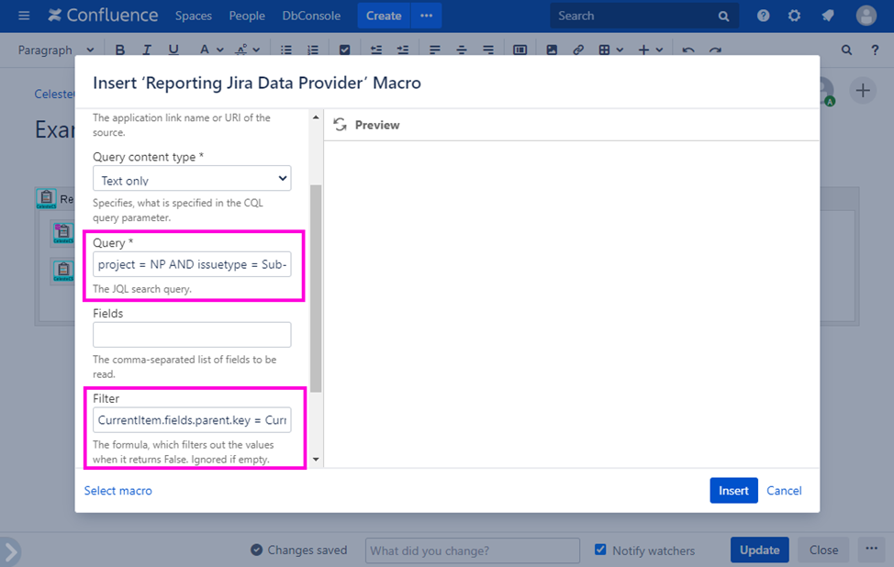Toggle italic formatting
The image size is (894, 567).
coord(147,50)
